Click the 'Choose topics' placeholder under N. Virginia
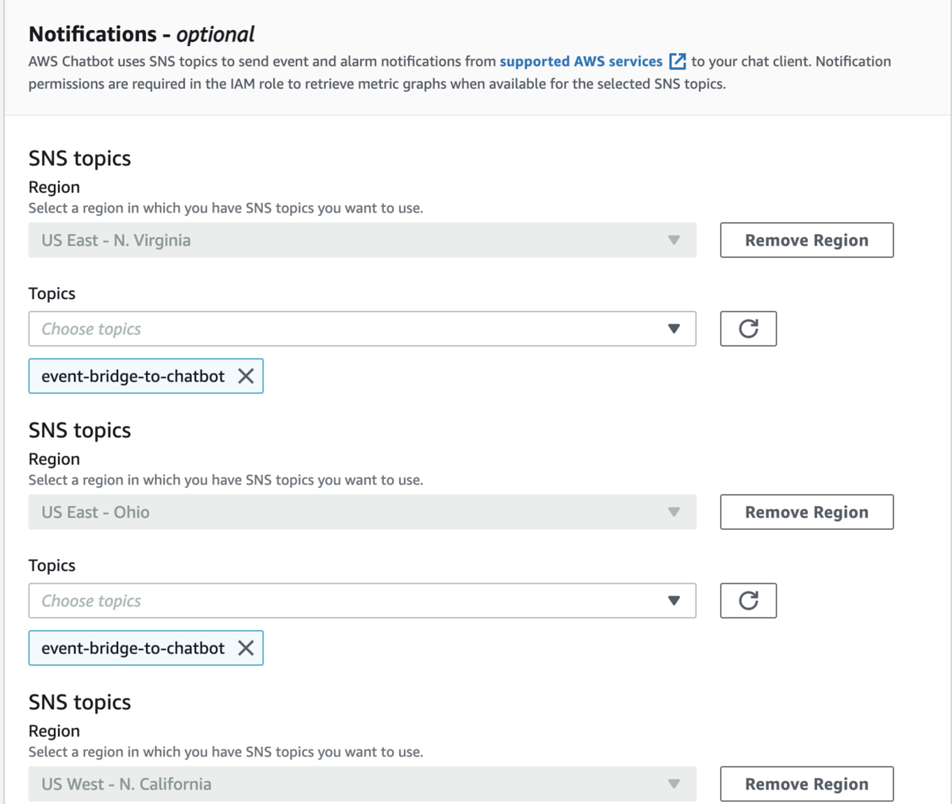The image size is (952, 804). pos(91,329)
